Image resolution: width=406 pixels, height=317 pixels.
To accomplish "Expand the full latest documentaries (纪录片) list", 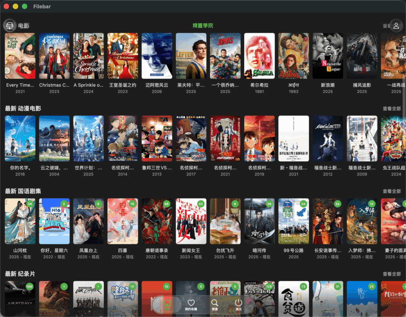I will [x=391, y=274].
